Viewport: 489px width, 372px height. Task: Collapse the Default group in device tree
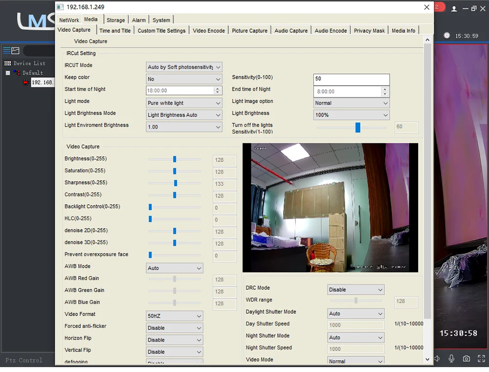pyautogui.click(x=8, y=73)
